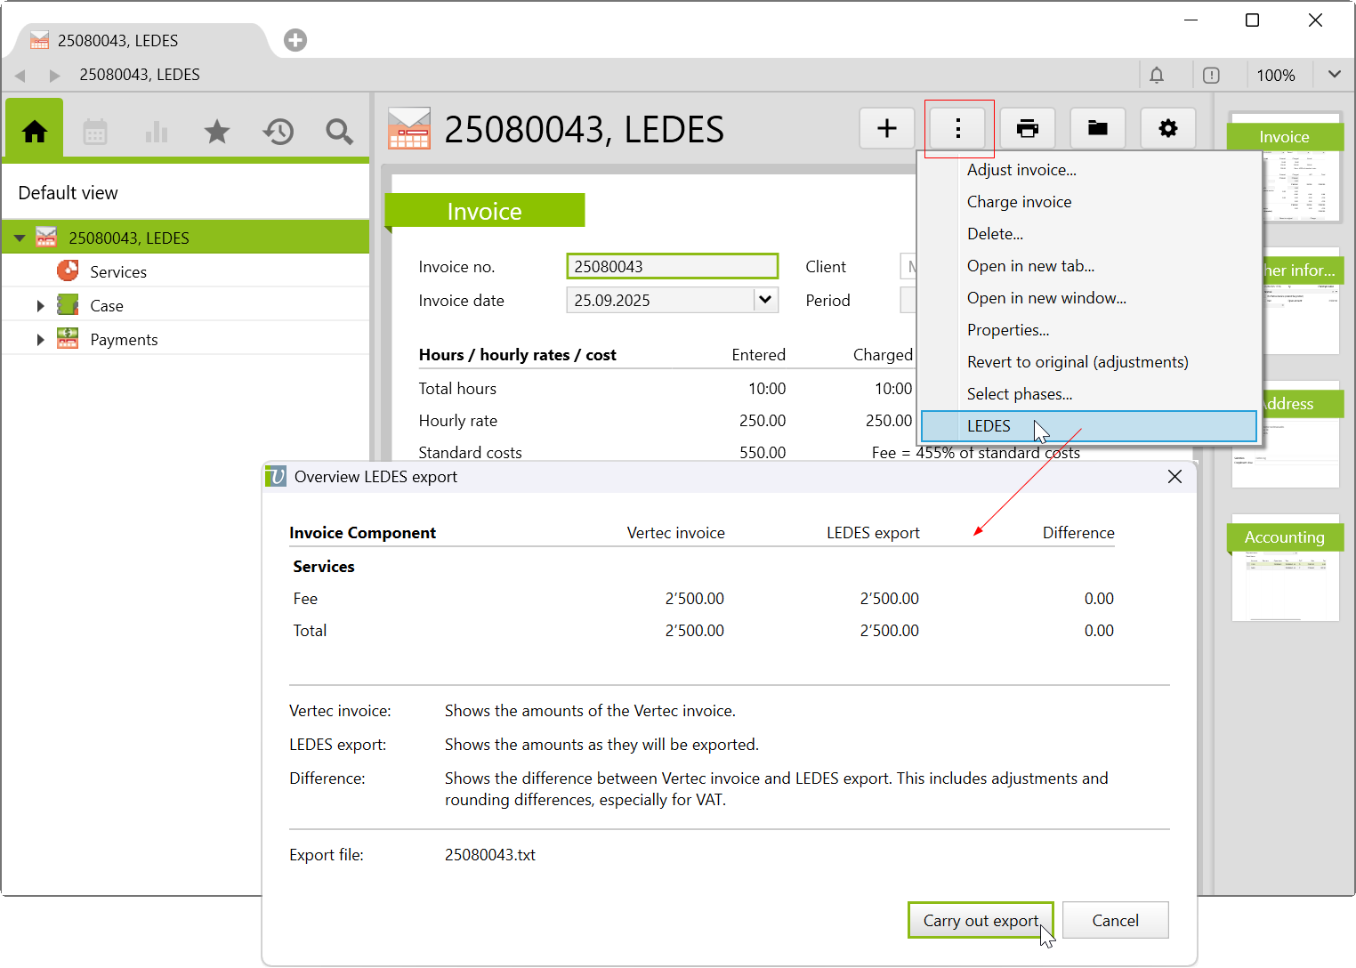Click the notification bell icon
Viewport: 1356px width, 968px height.
click(1157, 76)
